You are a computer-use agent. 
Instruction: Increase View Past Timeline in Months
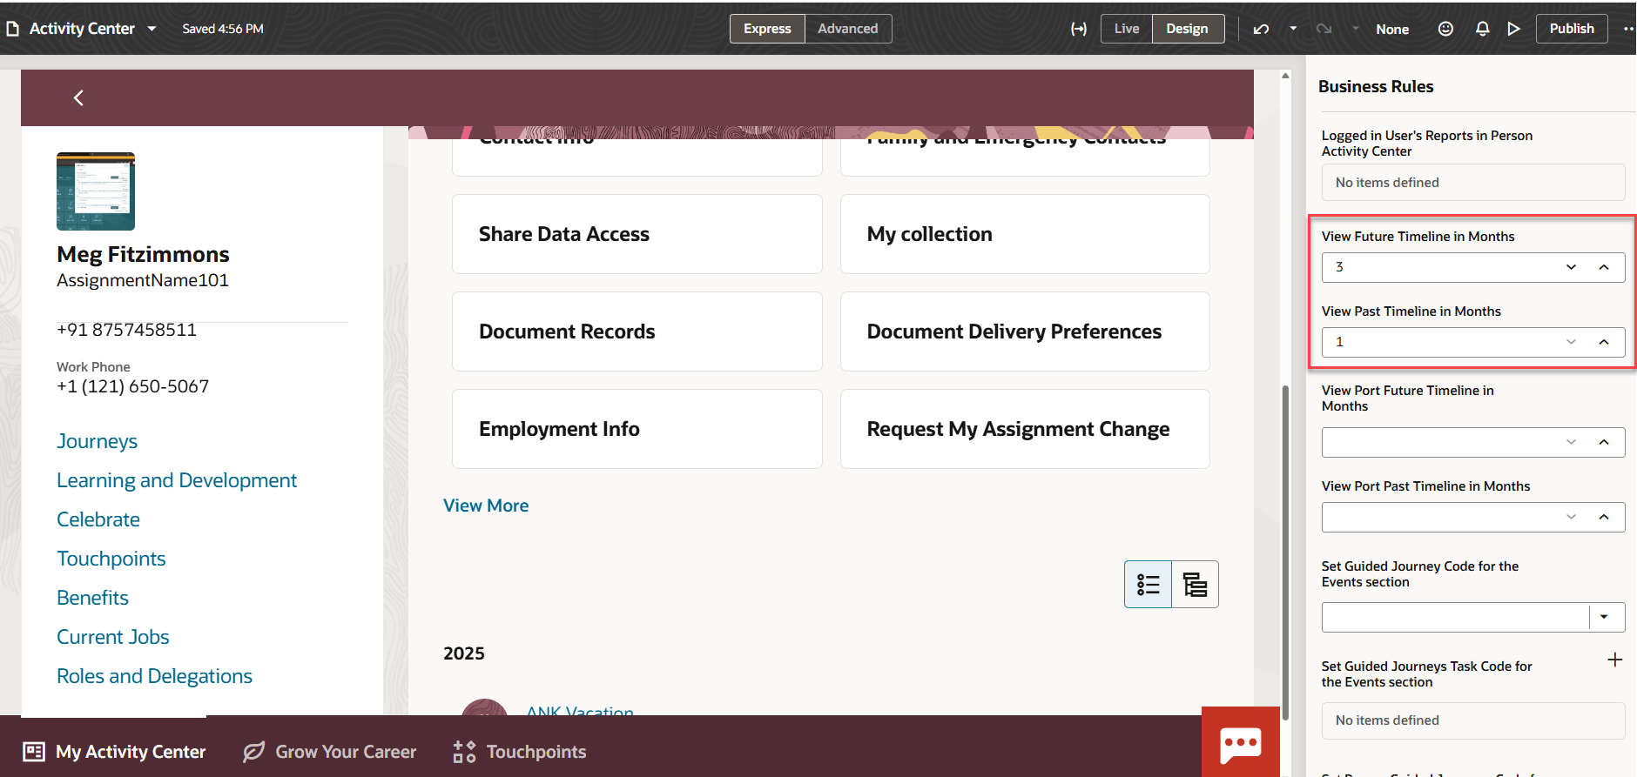[1604, 342]
